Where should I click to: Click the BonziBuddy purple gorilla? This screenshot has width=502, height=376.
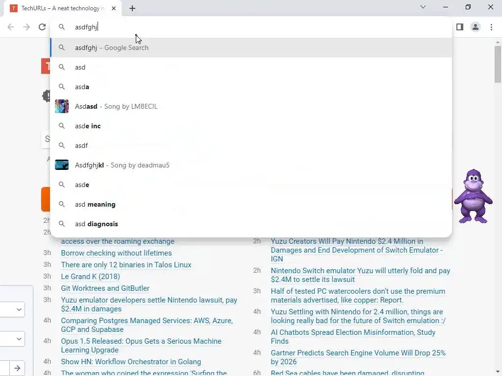click(473, 196)
